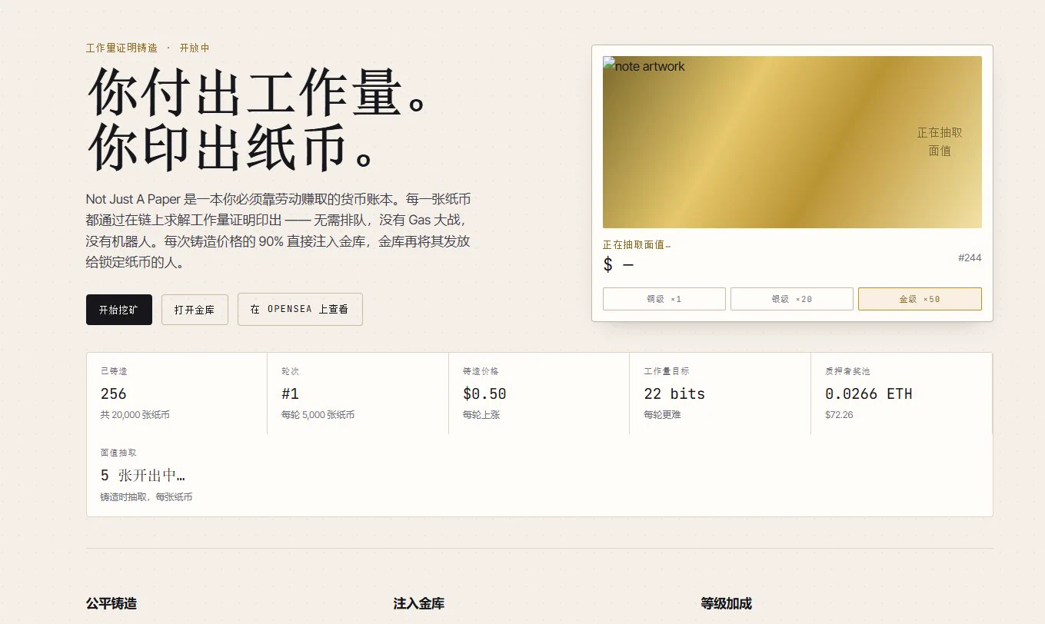1045x624 pixels.
Task: Select the 已铸造 value 256
Action: (114, 393)
